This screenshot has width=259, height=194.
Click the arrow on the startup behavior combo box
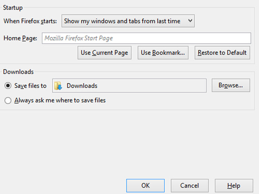190,21
